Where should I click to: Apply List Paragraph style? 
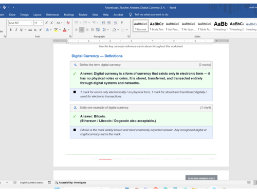coord(173,26)
